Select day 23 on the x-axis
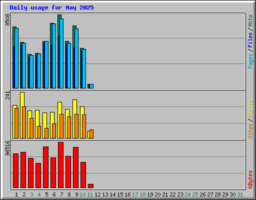The image size is (256, 200). 180,194
